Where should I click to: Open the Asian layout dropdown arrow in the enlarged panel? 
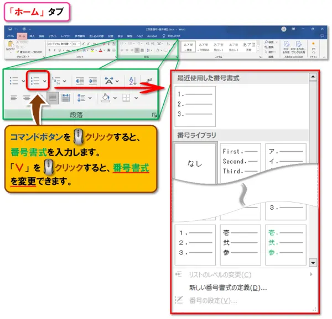(x=117, y=81)
